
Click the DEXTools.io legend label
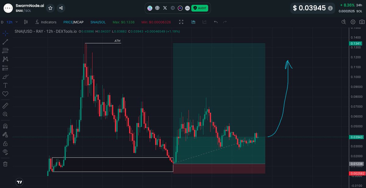[66, 31]
